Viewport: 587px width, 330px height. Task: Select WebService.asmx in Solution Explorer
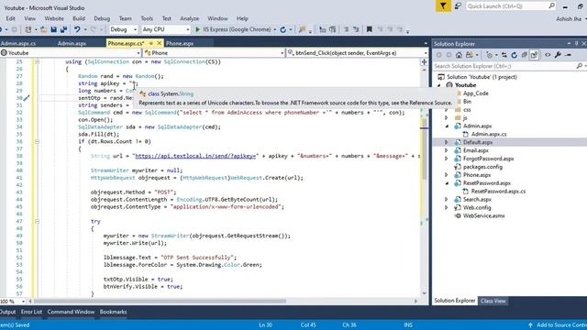483,215
